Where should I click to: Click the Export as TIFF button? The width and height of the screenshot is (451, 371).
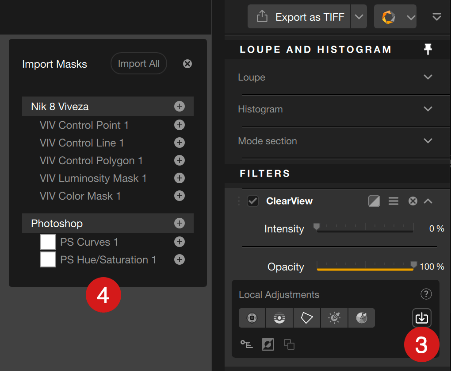pos(299,17)
